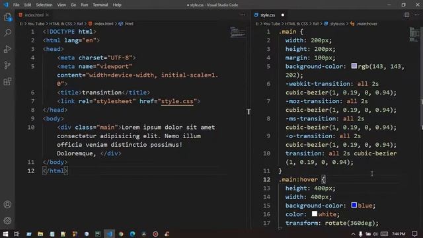Open Chrome from the taskbar
Image resolution: width=423 pixels, height=238 pixels.
coord(121,233)
